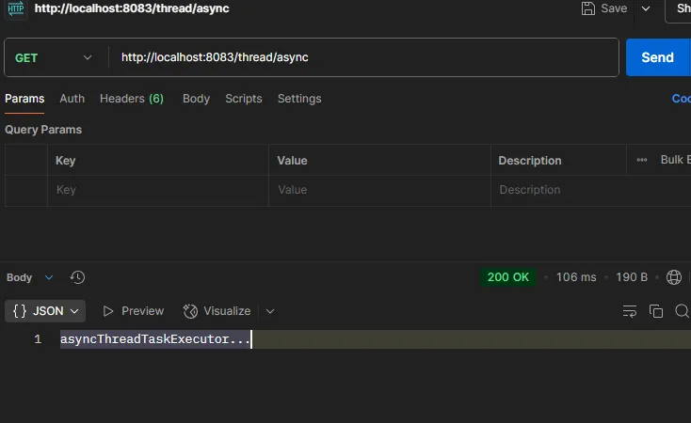The height and width of the screenshot is (423, 691).
Task: Click the Description column header
Action: pos(530,161)
